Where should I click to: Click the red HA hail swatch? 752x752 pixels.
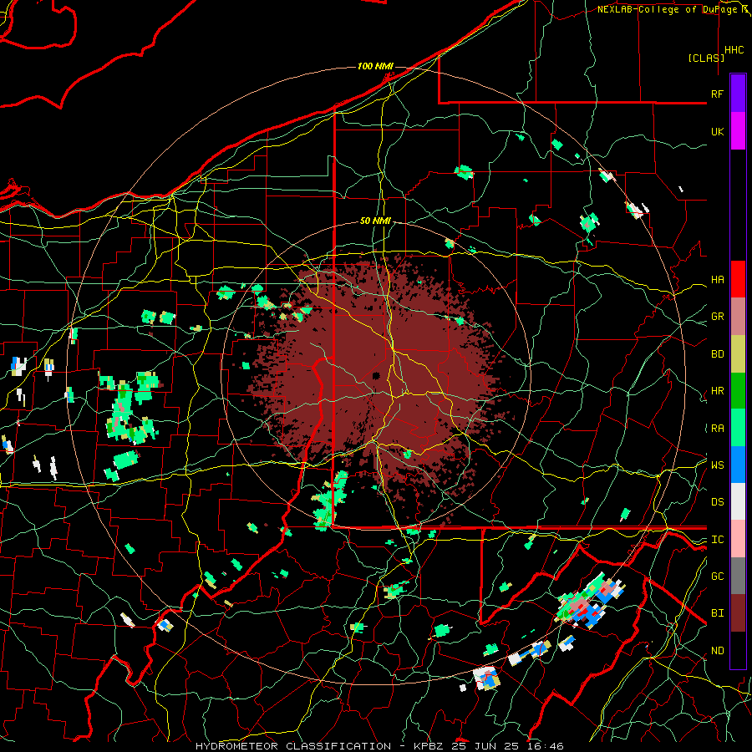click(x=738, y=279)
